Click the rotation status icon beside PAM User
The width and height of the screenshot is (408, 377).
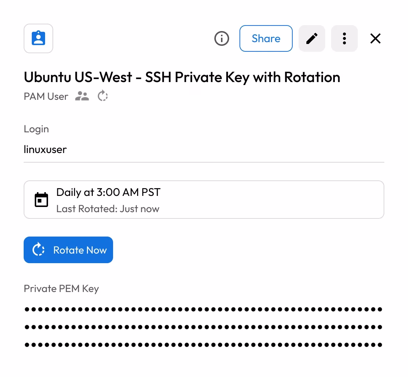tap(102, 96)
